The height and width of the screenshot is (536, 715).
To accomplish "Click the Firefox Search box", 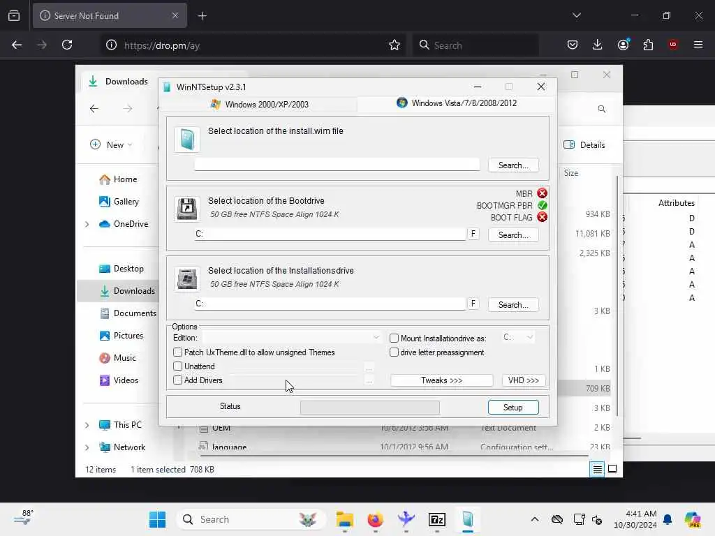I will coord(476,45).
